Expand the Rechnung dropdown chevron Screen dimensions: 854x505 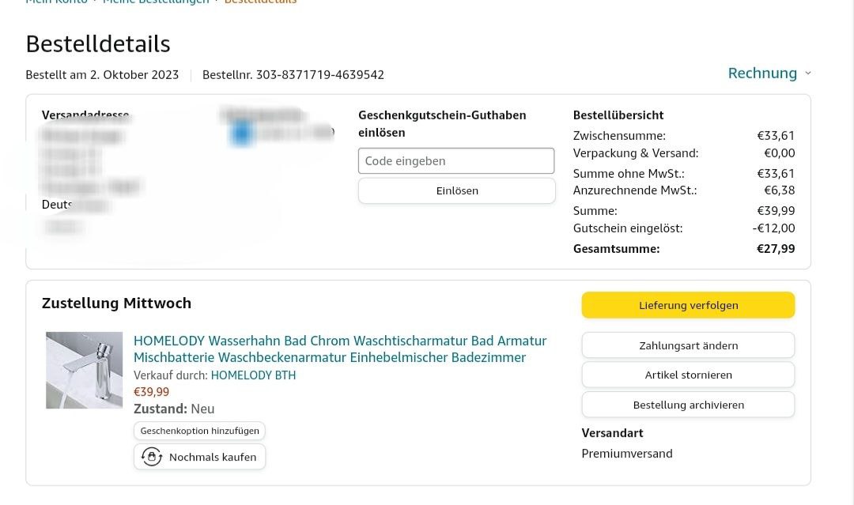tap(807, 73)
